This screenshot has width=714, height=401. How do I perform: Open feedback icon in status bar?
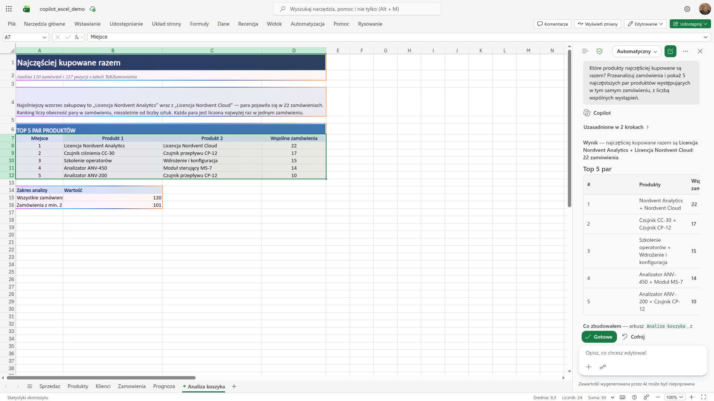coord(646,397)
